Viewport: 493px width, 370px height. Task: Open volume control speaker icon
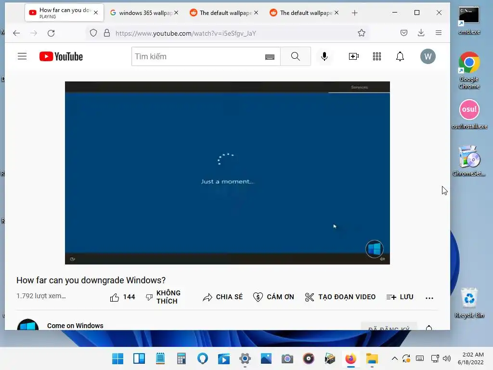pos(446,358)
